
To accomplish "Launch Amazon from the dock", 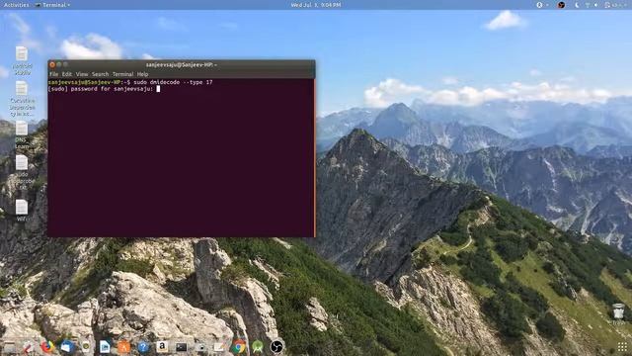I will coord(162,346).
